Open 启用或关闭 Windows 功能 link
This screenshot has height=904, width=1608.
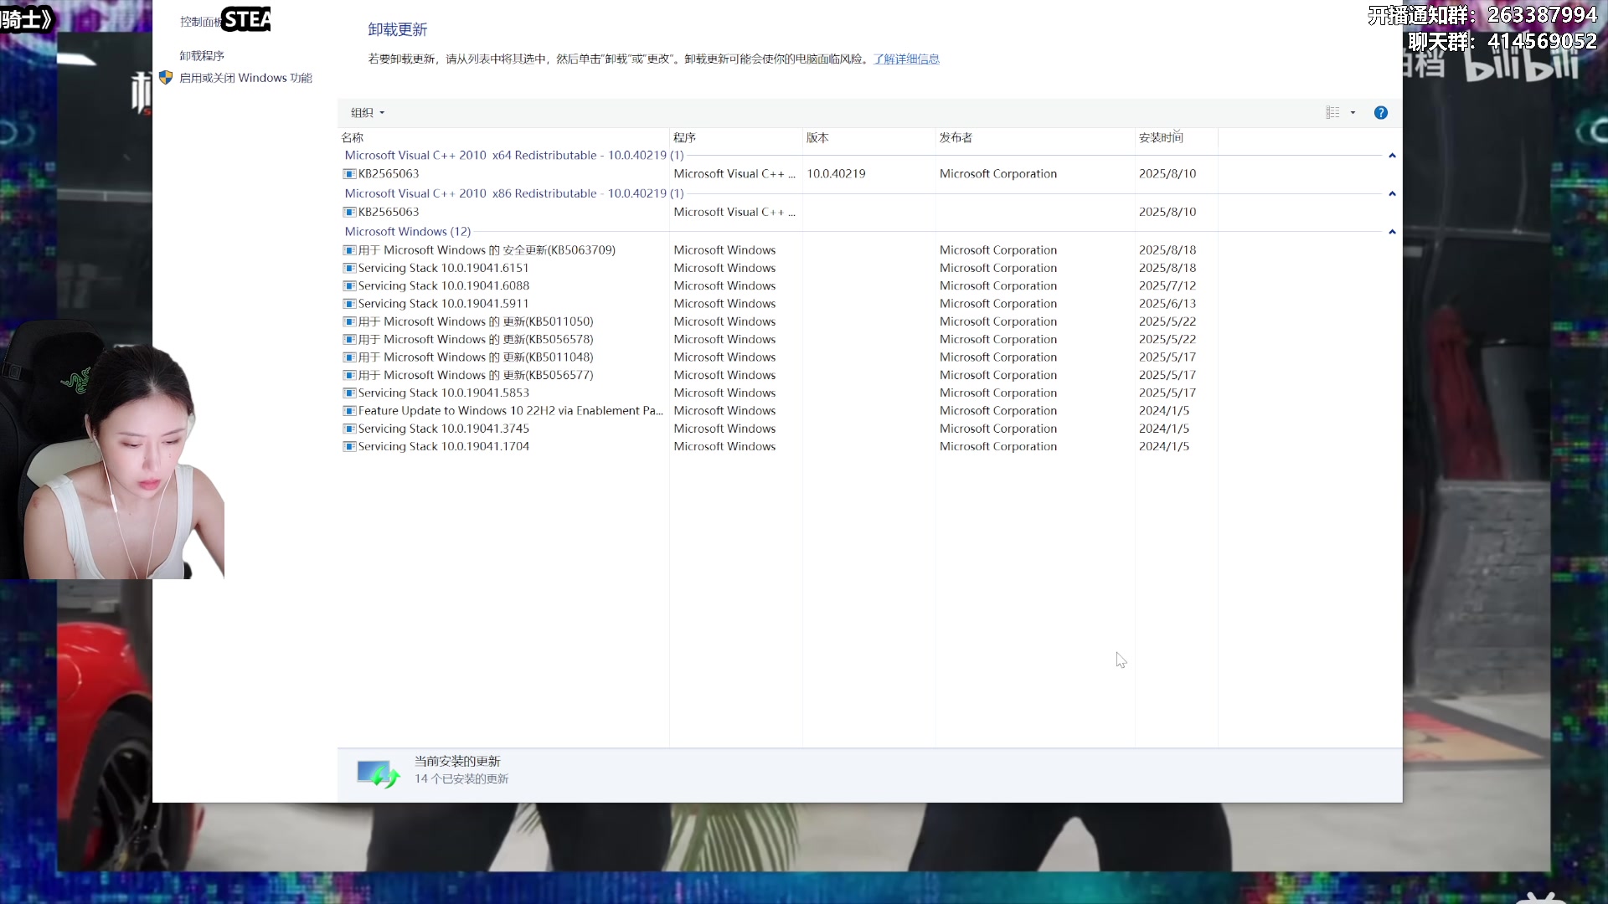245,78
